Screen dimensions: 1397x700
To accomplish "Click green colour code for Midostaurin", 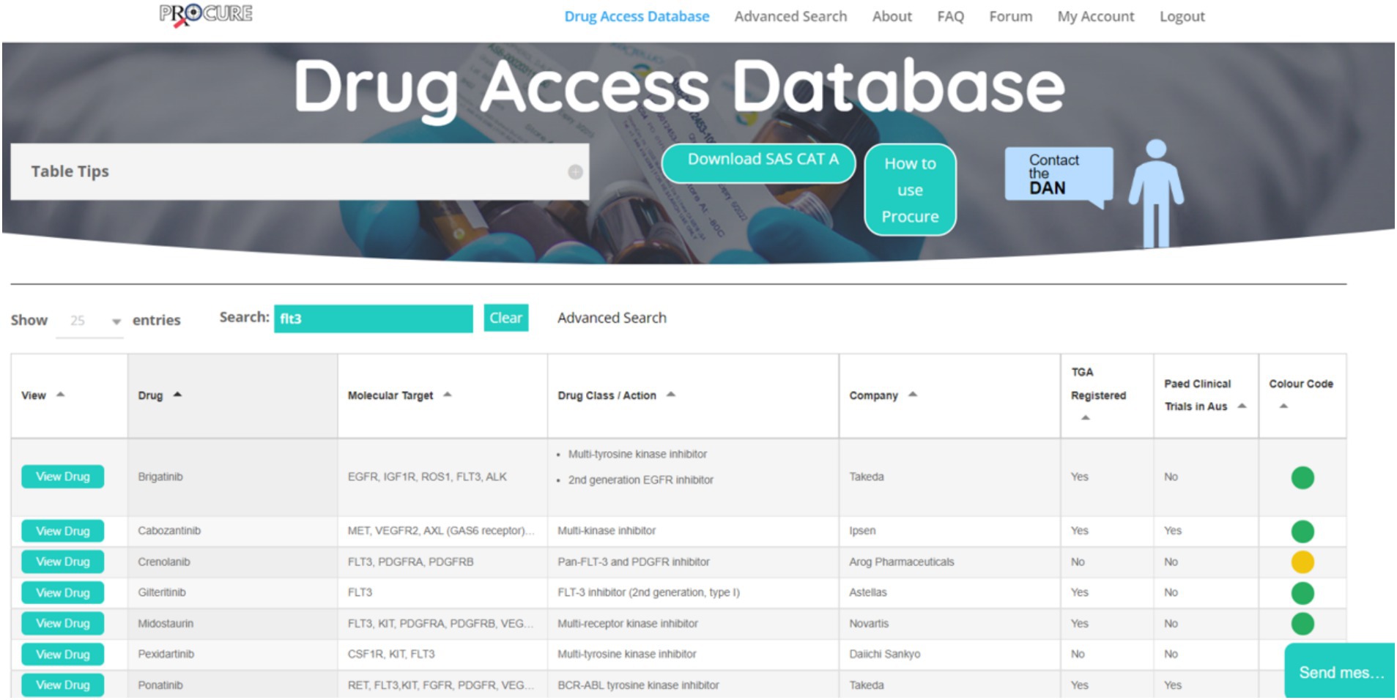I will click(1302, 624).
